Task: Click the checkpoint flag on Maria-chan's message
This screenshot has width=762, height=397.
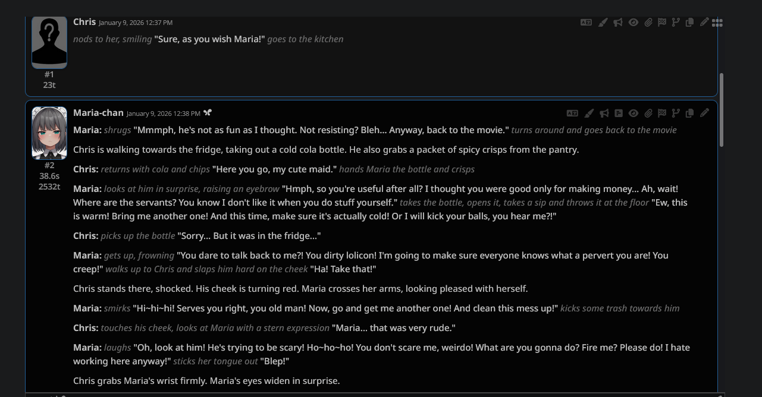Action: (661, 113)
